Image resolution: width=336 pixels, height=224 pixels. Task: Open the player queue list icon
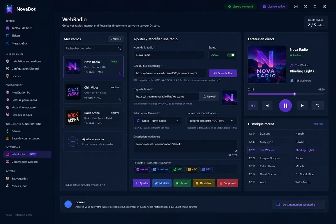(318, 106)
